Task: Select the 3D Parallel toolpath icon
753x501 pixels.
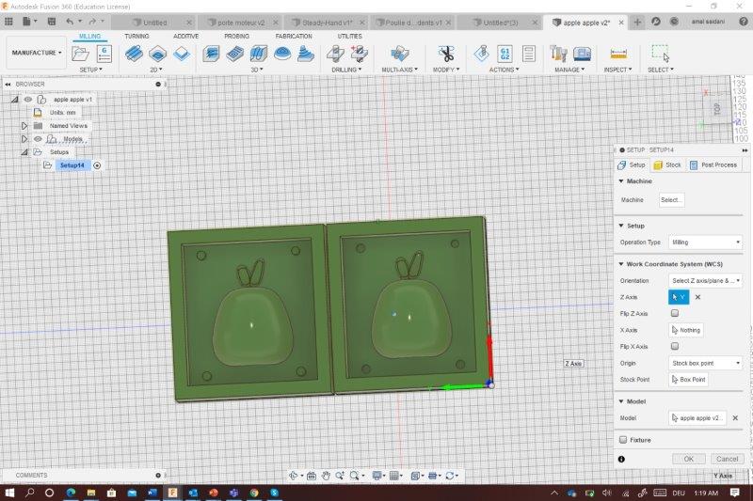Action: 258,54
